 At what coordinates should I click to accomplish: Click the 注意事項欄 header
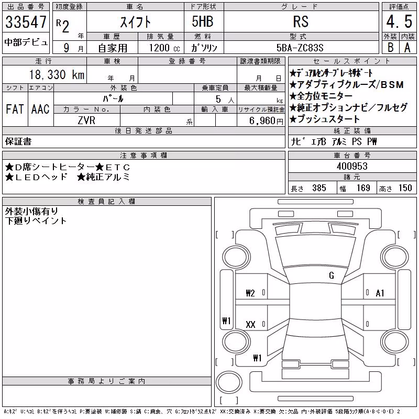pos(144,155)
